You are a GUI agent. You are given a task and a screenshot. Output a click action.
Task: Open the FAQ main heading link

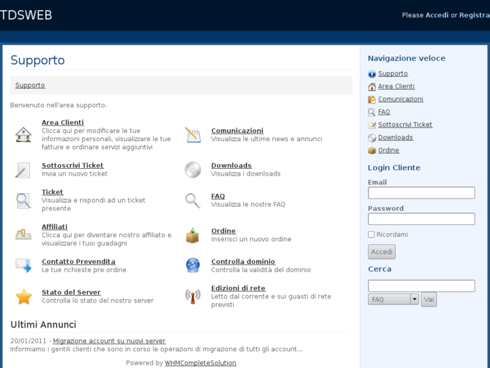(218, 196)
